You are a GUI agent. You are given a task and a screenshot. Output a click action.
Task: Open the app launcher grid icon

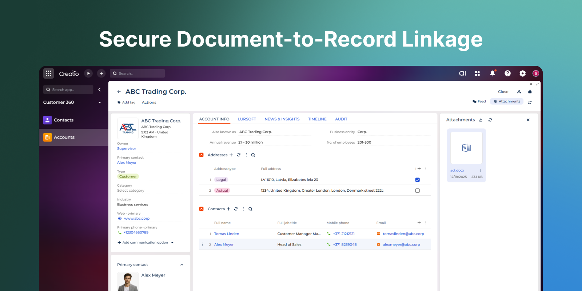48,73
